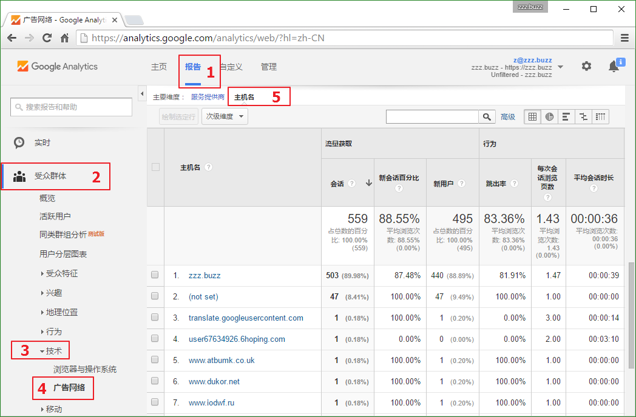Screen dimensions: 636x417
Task: Check the www.iodwf.ru row
Action: tap(155, 402)
